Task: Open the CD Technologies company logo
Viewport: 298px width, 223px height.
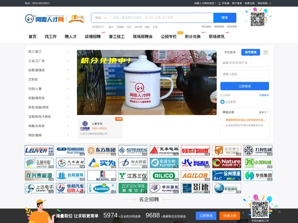Action: (x=70, y=150)
